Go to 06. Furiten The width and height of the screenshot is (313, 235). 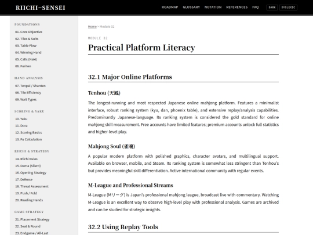tap(23, 66)
